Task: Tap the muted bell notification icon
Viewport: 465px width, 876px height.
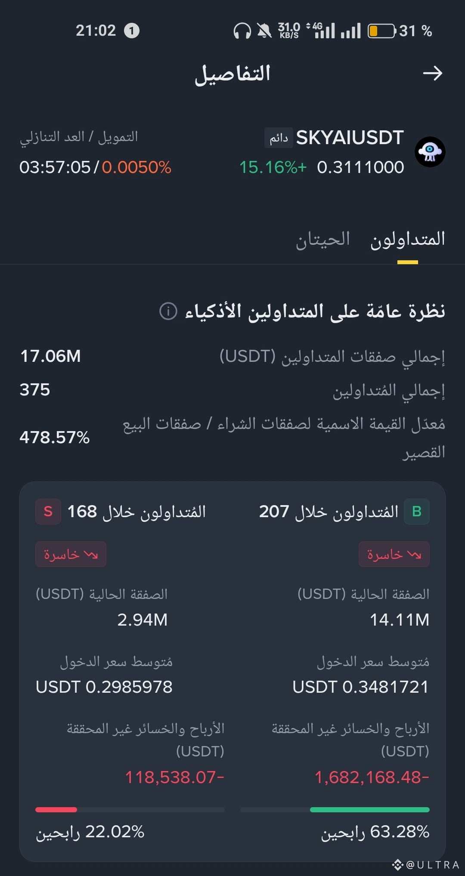Action: click(264, 31)
